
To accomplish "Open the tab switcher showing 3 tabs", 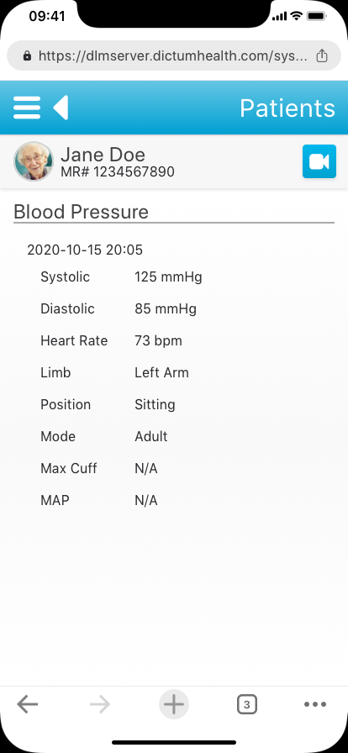I will [247, 704].
